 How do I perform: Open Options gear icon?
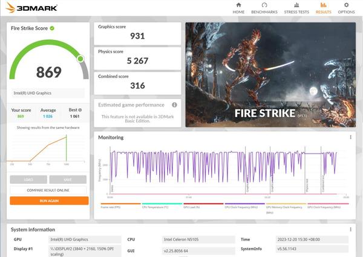[346, 5]
